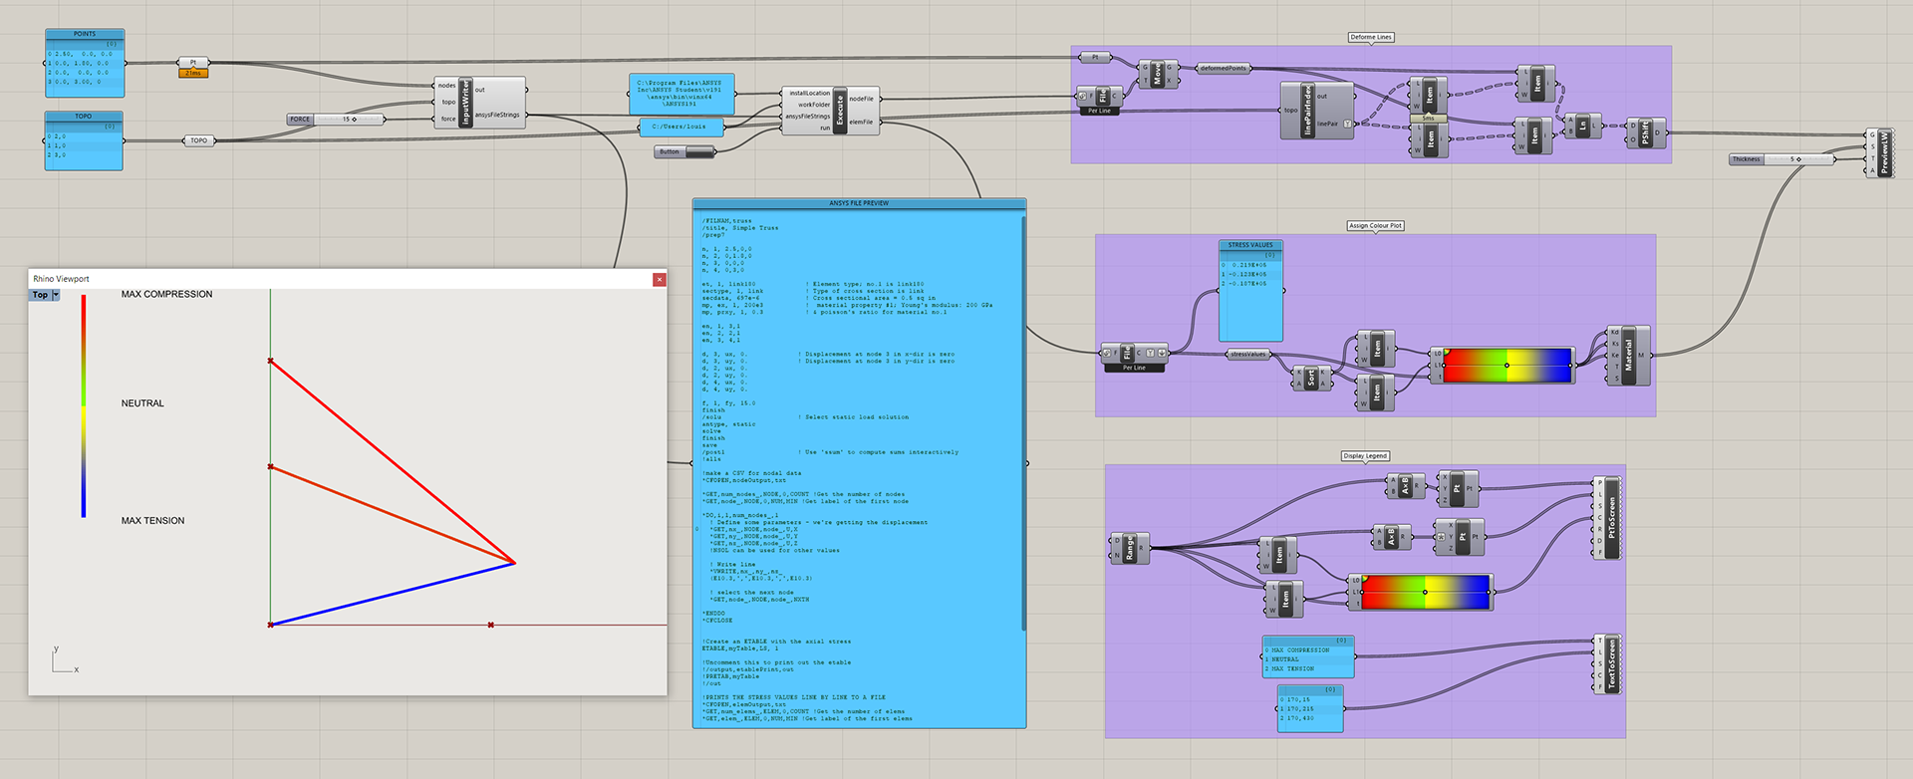Click the stressValues parameter
This screenshot has height=779, width=1913.
[1248, 355]
